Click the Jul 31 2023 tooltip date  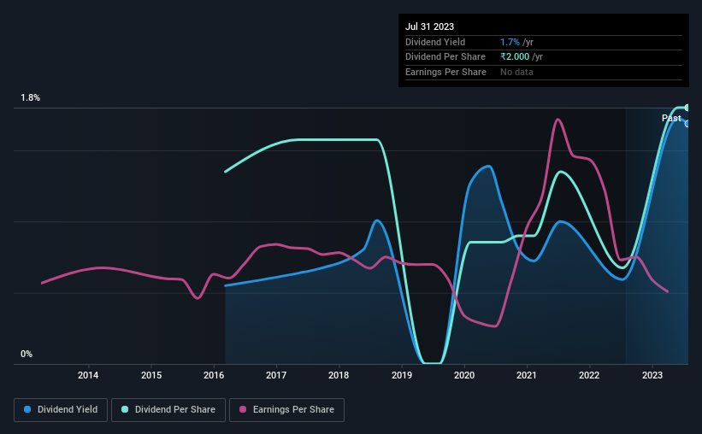pos(429,26)
